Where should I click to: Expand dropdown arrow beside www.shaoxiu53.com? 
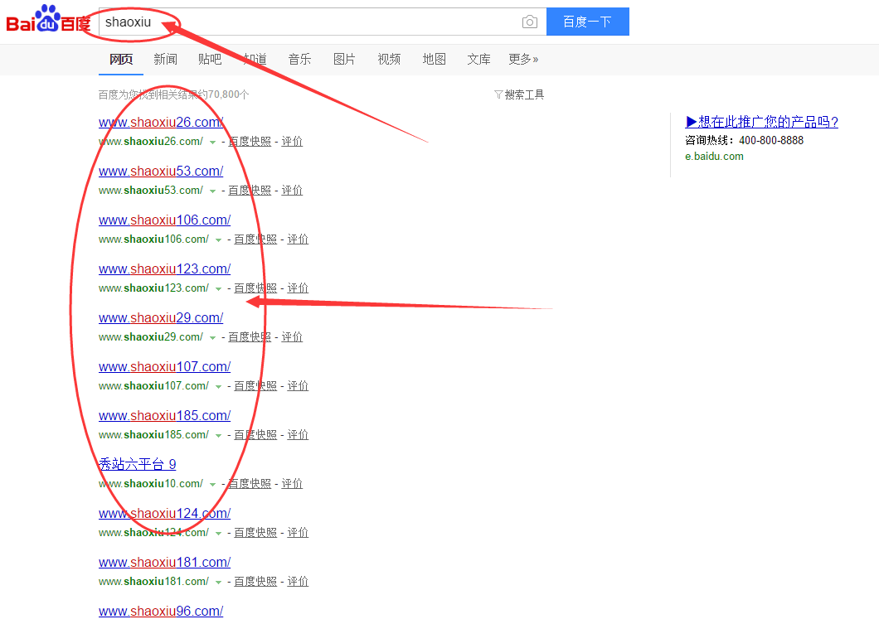213,191
